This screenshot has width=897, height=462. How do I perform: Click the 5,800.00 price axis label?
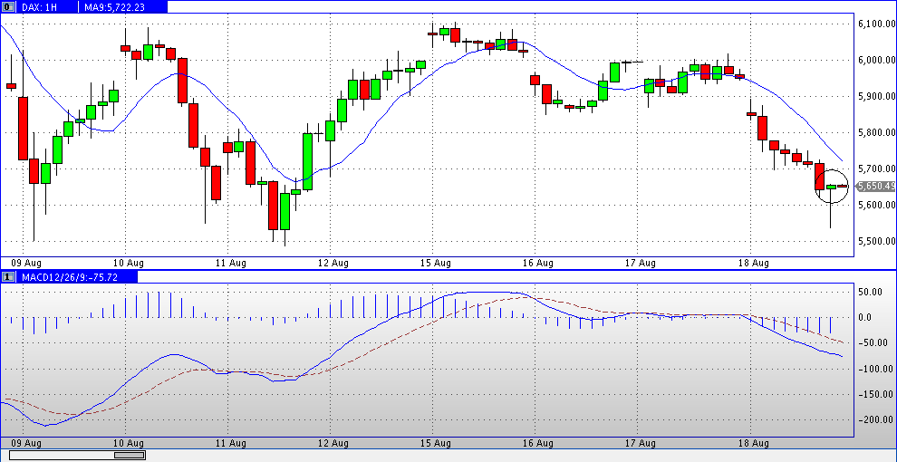pos(876,132)
